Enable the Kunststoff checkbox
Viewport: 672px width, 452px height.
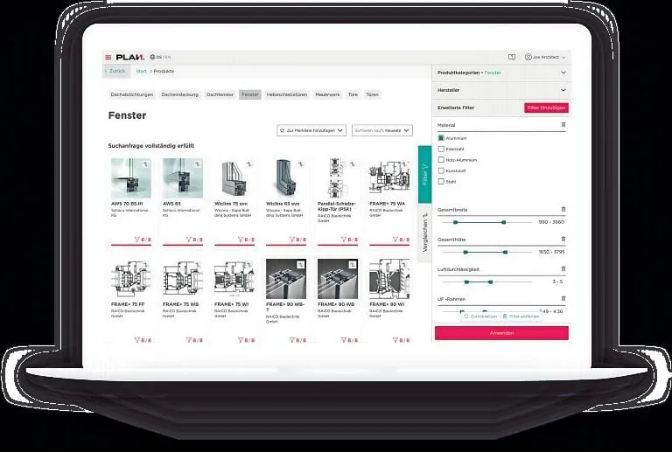point(441,170)
